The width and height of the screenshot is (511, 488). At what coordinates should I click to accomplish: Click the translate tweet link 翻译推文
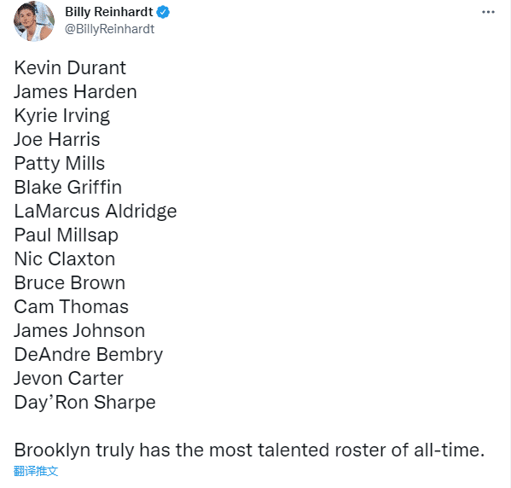36,471
